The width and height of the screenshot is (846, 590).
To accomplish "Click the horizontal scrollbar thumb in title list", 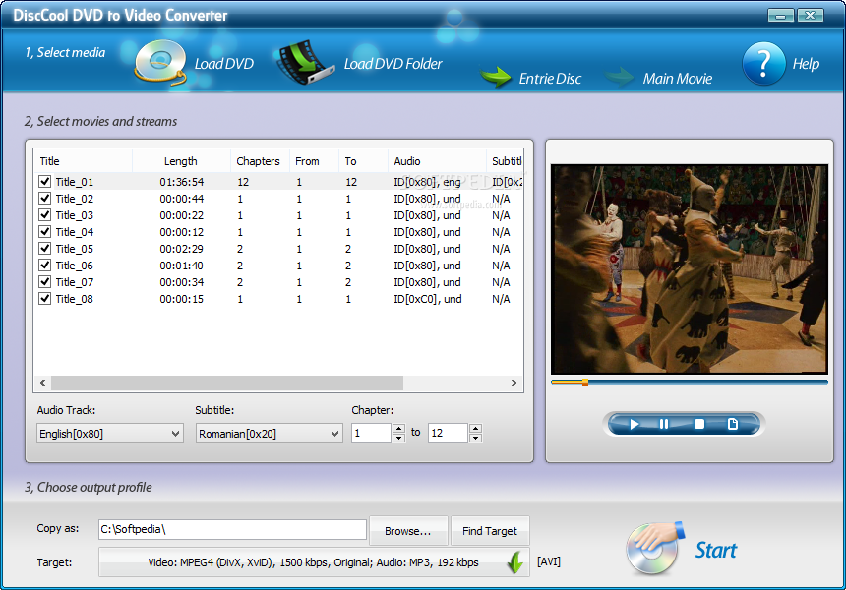I will click(227, 383).
